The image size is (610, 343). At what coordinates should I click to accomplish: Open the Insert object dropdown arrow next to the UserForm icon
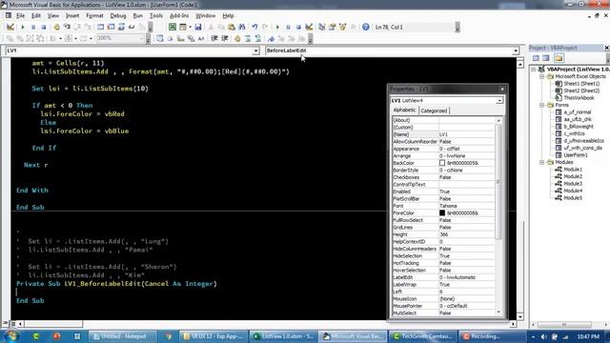coord(190,27)
